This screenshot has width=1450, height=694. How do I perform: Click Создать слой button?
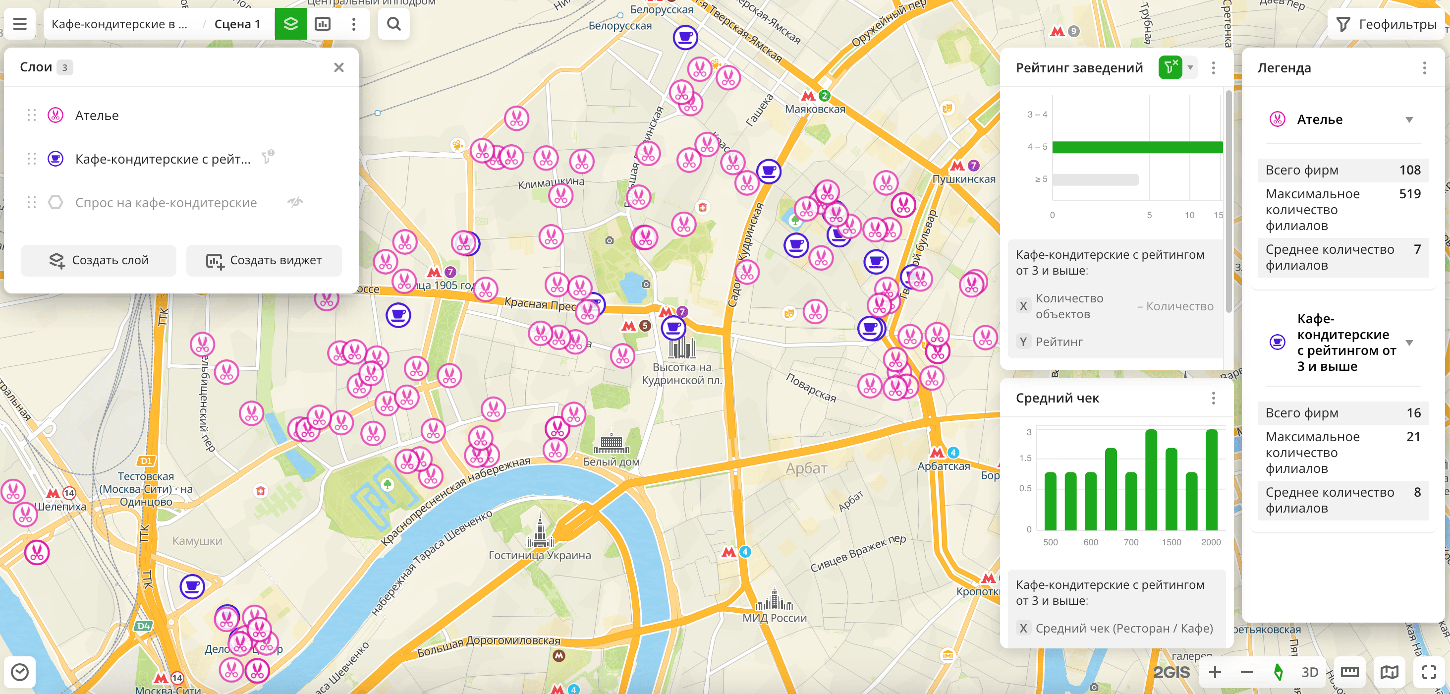tap(99, 260)
